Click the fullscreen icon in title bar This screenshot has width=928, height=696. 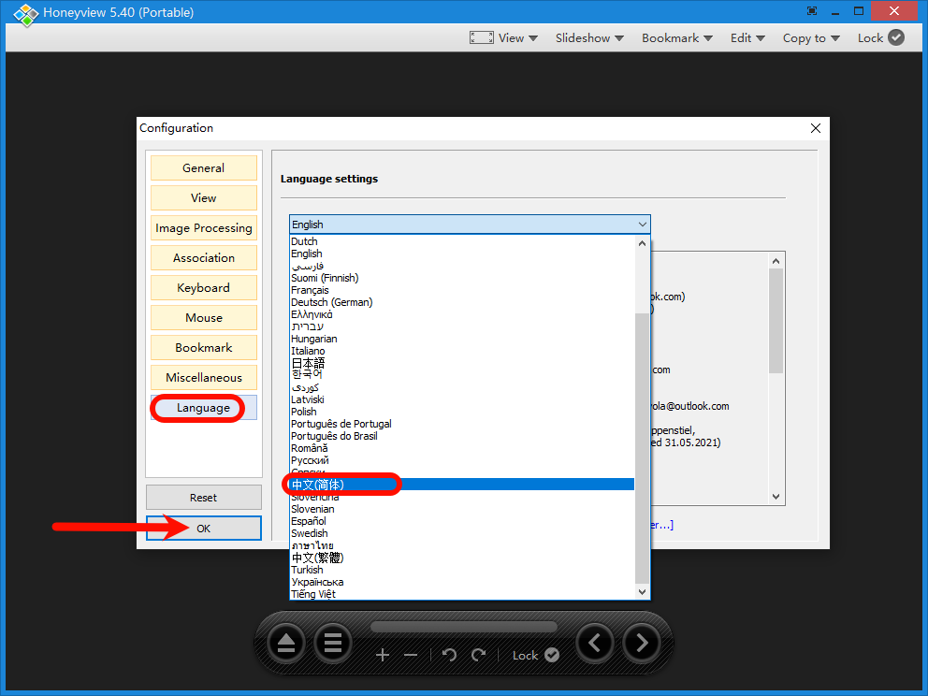pos(812,11)
